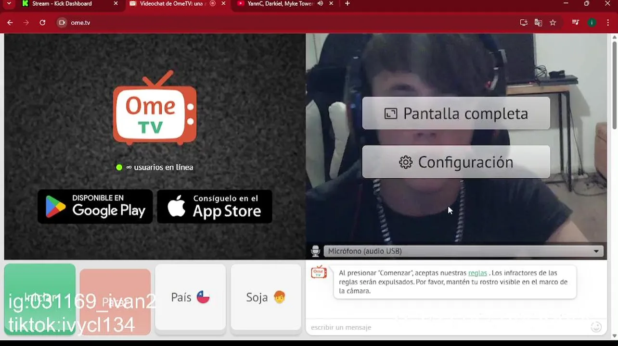Open the reglas rules link
The height and width of the screenshot is (346, 618).
coord(477,273)
